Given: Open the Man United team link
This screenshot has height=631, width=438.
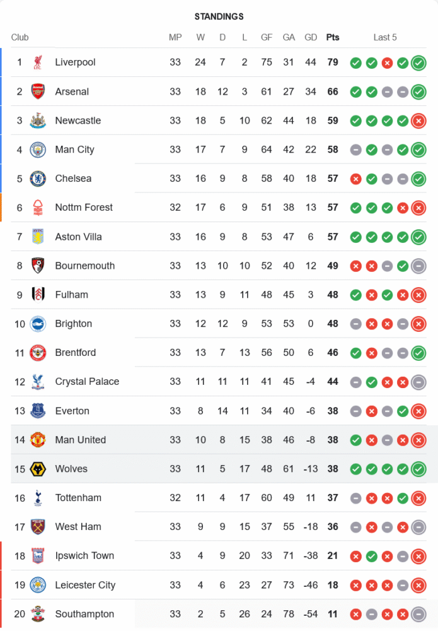Looking at the screenshot, I should 80,440.
